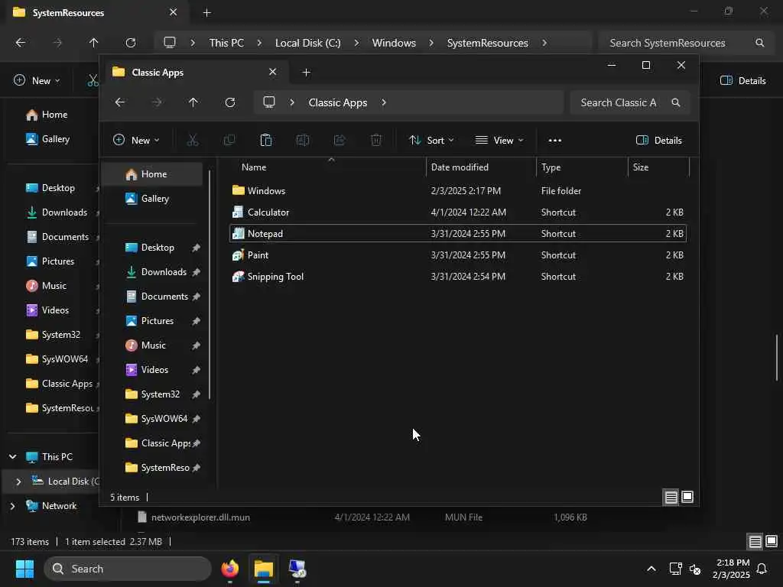783x587 pixels.
Task: Open Firefox from the taskbar
Action: tap(229, 569)
